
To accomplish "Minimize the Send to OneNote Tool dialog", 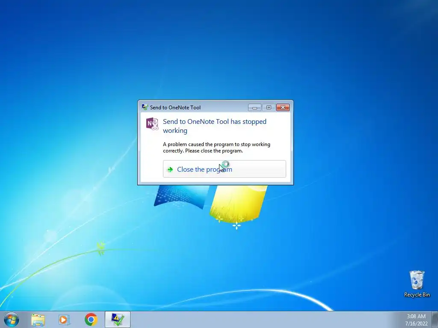I will 255,107.
